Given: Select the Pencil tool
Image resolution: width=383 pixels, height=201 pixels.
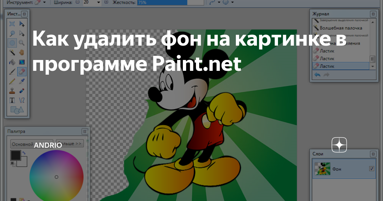Looking at the screenshot, I should 12,81.
